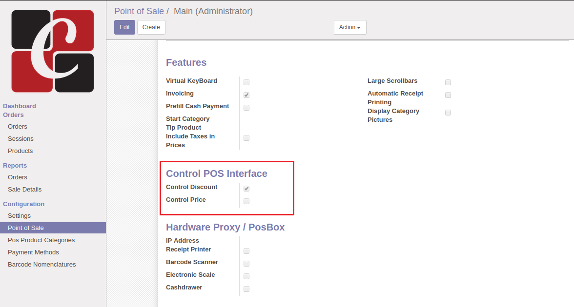Open the Dashboard menu
The height and width of the screenshot is (307, 574).
[x=20, y=106]
